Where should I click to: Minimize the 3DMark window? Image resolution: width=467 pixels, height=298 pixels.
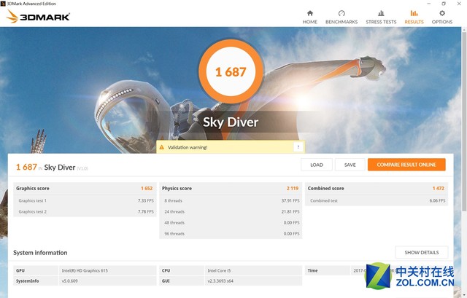tap(429, 4)
